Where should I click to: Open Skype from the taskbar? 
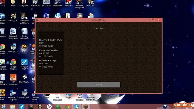[77, 107]
